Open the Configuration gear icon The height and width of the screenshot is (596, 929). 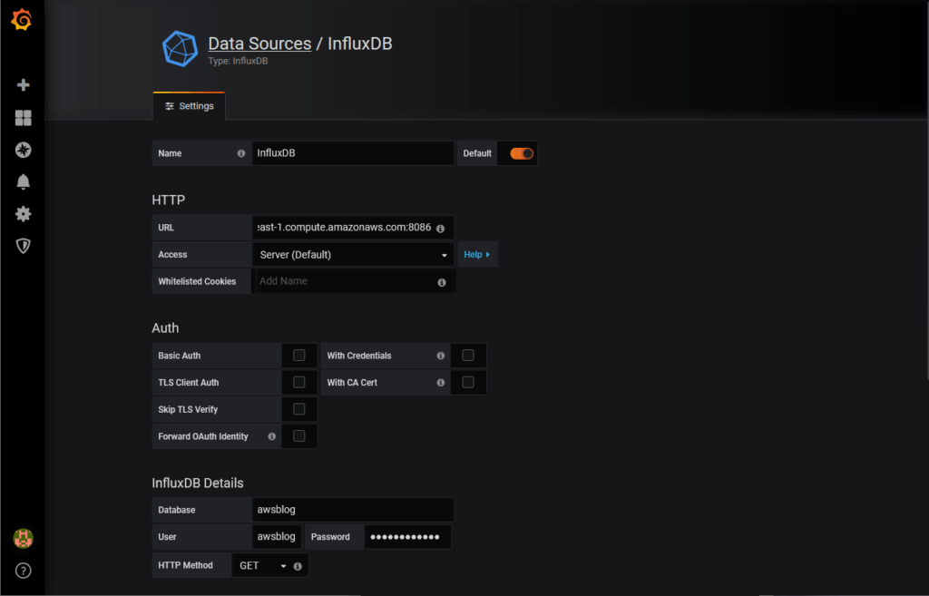point(23,214)
